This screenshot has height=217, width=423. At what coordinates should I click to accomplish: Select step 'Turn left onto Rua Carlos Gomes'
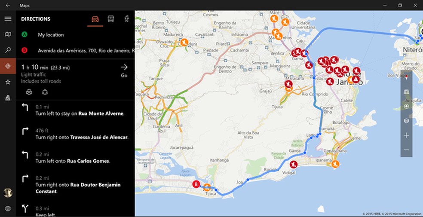pos(75,158)
